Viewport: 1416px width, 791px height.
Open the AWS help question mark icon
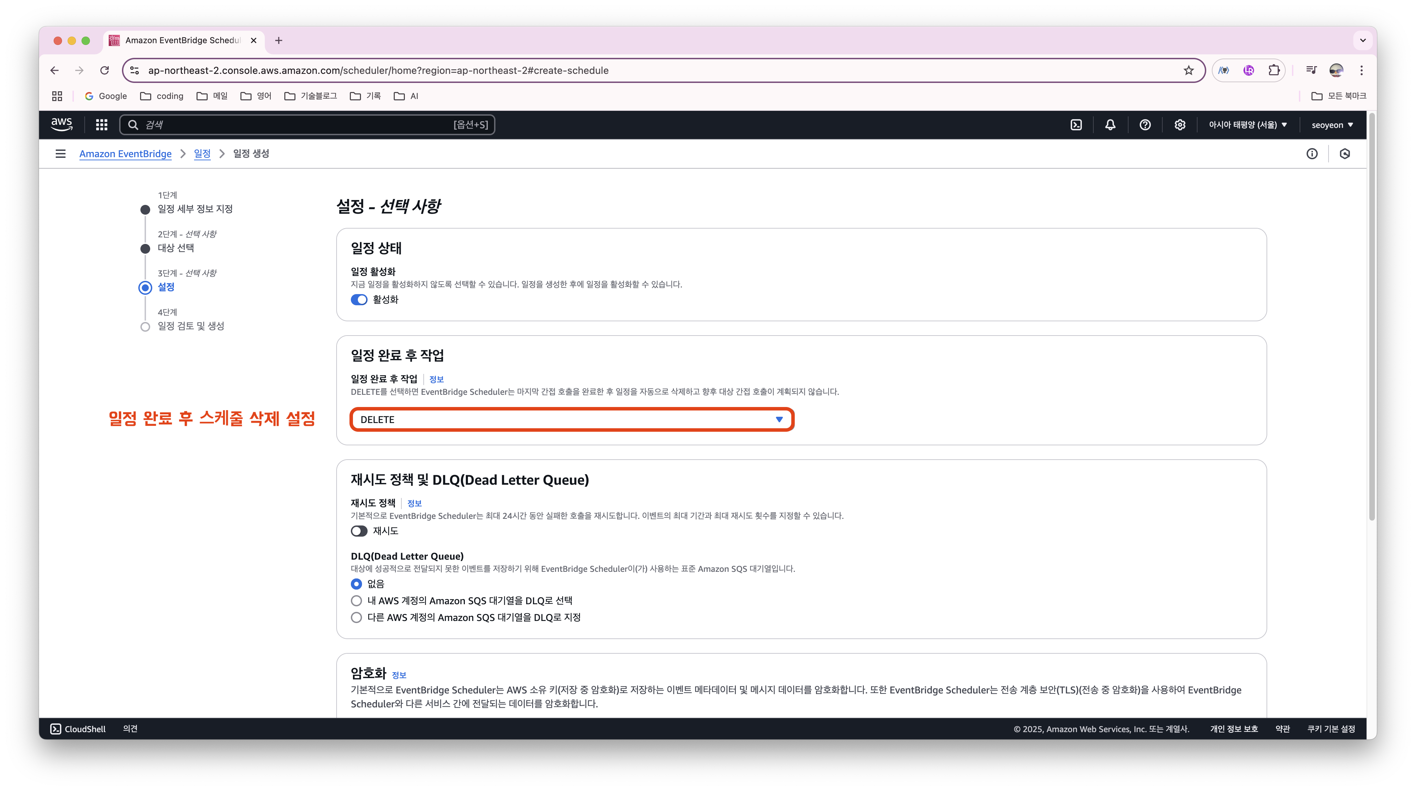click(1145, 125)
